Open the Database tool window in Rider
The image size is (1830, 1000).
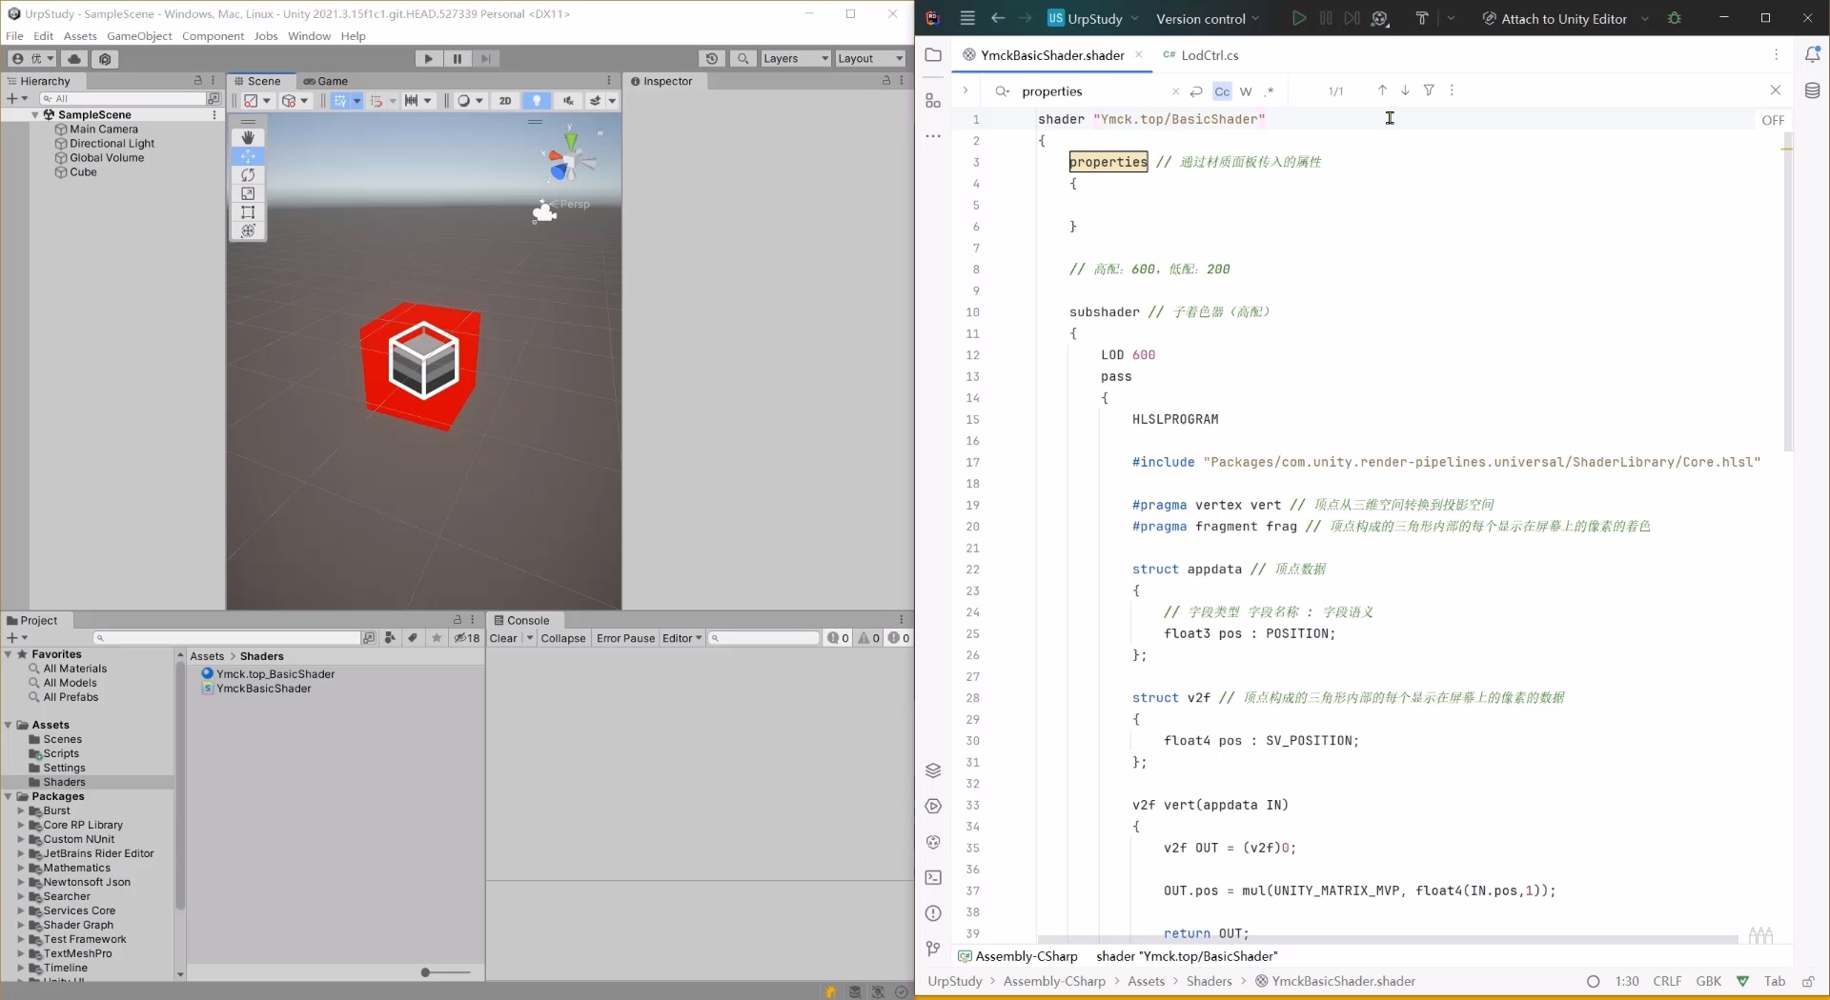click(x=1813, y=90)
